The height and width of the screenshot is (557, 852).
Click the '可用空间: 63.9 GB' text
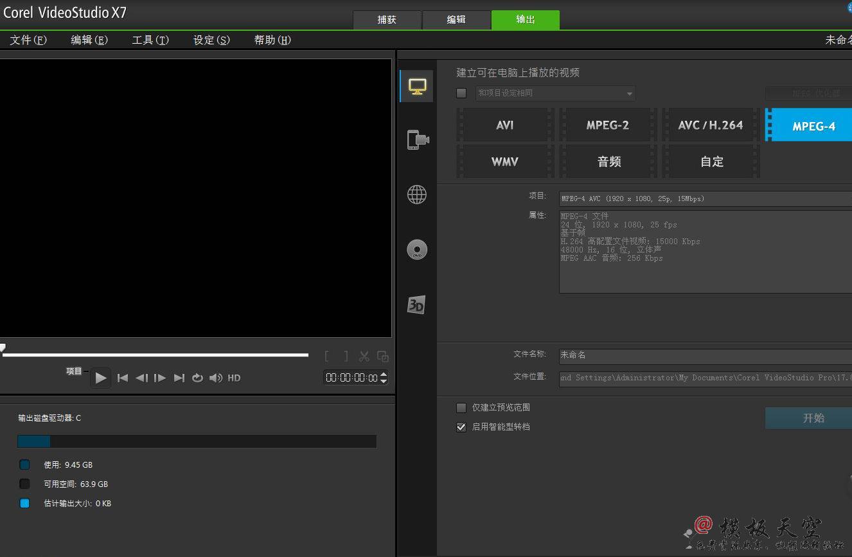click(x=76, y=484)
